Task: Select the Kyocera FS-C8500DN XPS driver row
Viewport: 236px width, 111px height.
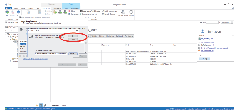Action: tap(124, 54)
